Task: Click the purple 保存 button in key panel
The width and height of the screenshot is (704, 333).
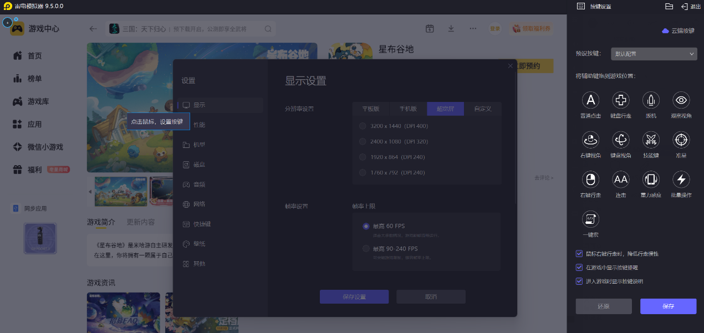Action: click(668, 306)
